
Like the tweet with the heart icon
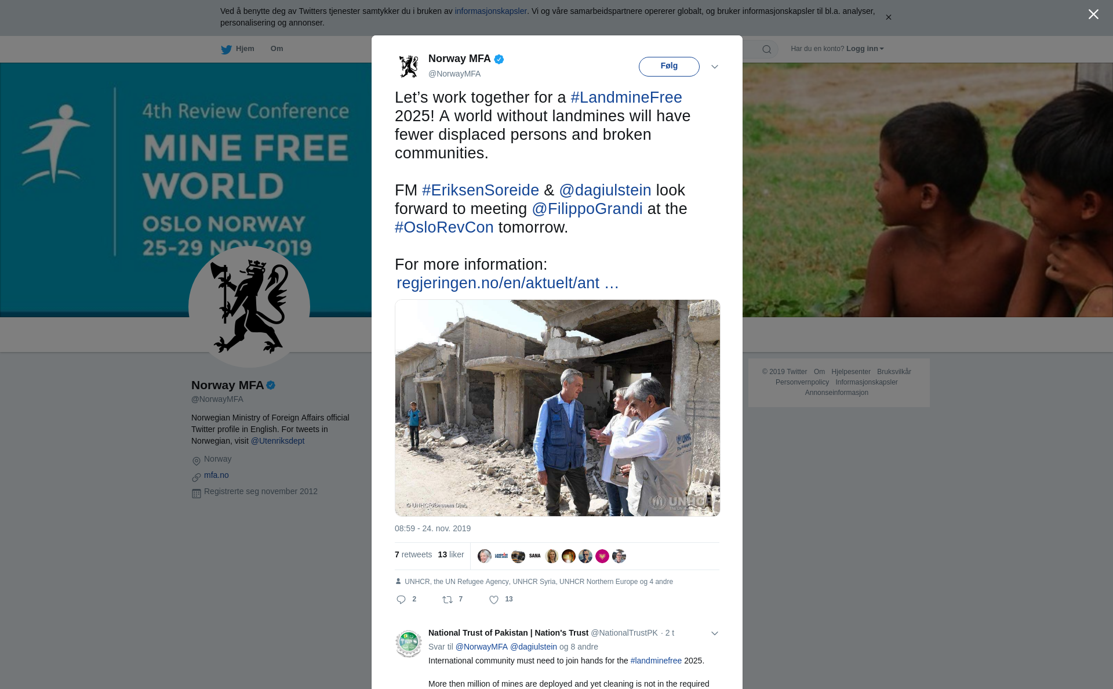(494, 600)
